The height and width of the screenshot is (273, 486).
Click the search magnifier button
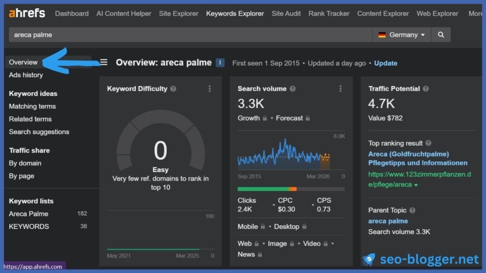tap(441, 35)
